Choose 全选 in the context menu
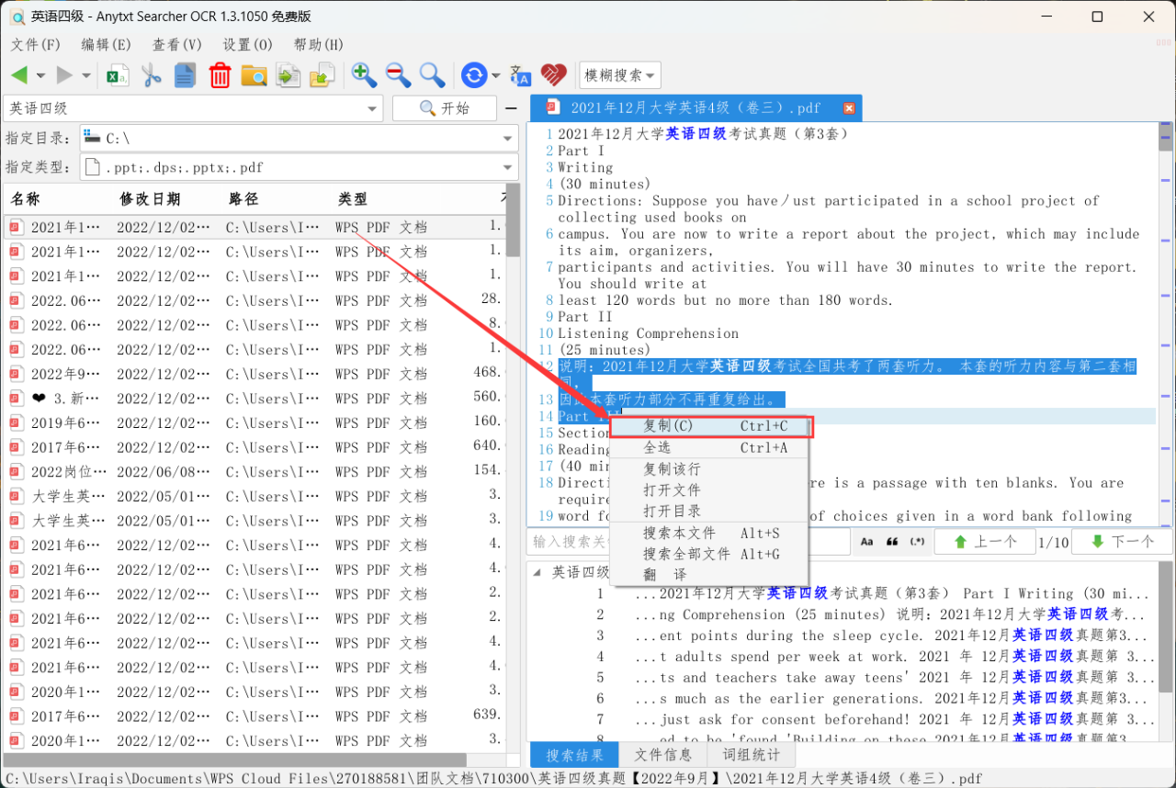1176x788 pixels. click(709, 447)
